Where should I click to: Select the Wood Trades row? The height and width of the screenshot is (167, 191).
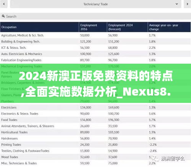95,157
